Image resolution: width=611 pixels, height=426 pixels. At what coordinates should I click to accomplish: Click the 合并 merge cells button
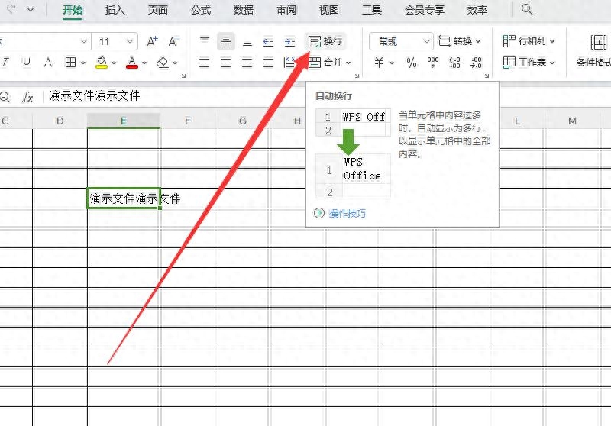click(326, 63)
